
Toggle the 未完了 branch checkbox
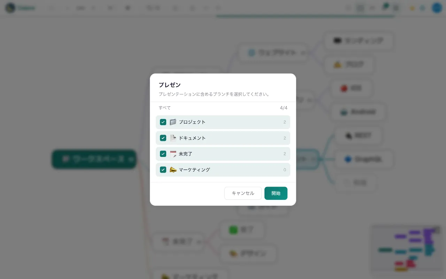(163, 154)
